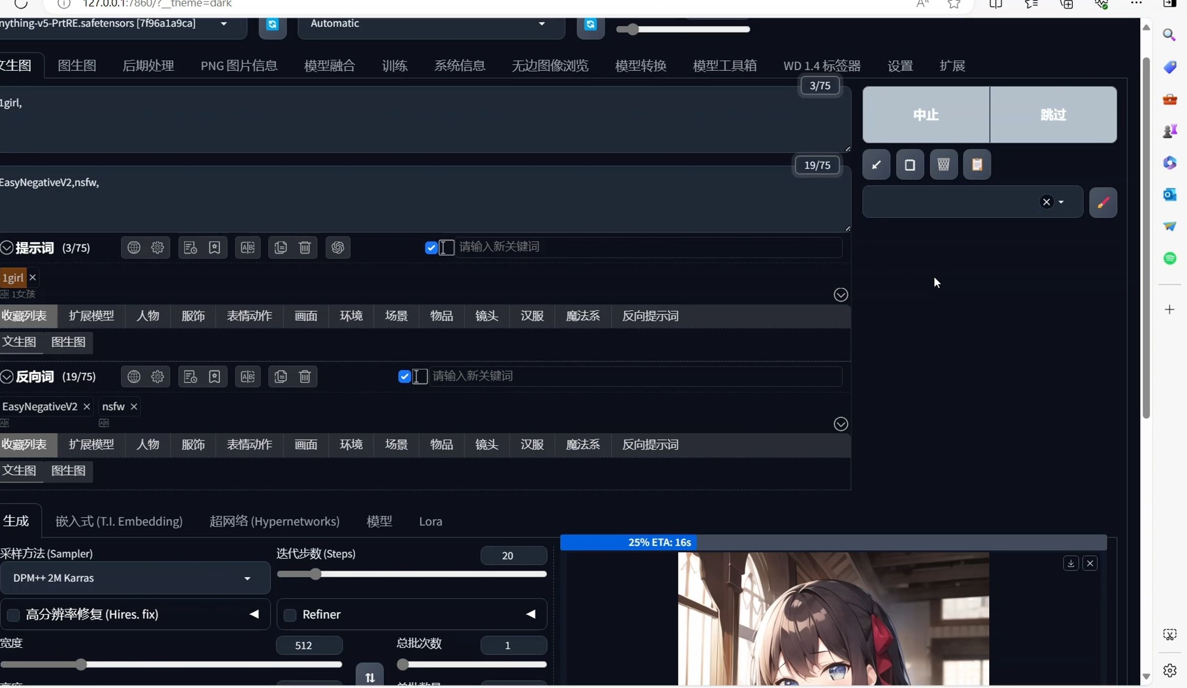Viewport: 1187px width, 688px height.
Task: Remove the 1girl keyword tag
Action: [33, 278]
